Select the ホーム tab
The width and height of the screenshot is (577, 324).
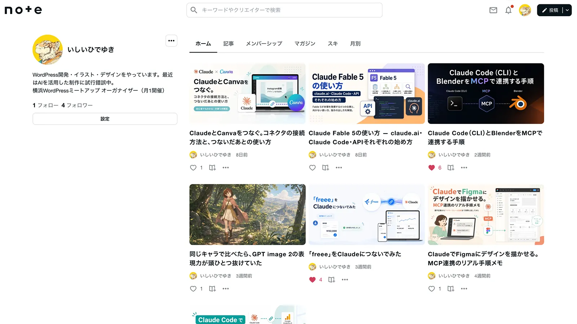click(x=203, y=44)
